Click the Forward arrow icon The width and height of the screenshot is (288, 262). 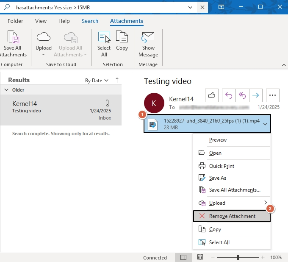point(256,95)
